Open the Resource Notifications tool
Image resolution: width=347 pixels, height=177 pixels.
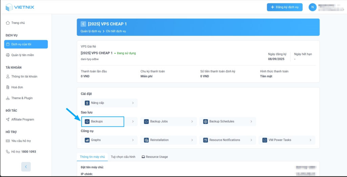(228, 140)
